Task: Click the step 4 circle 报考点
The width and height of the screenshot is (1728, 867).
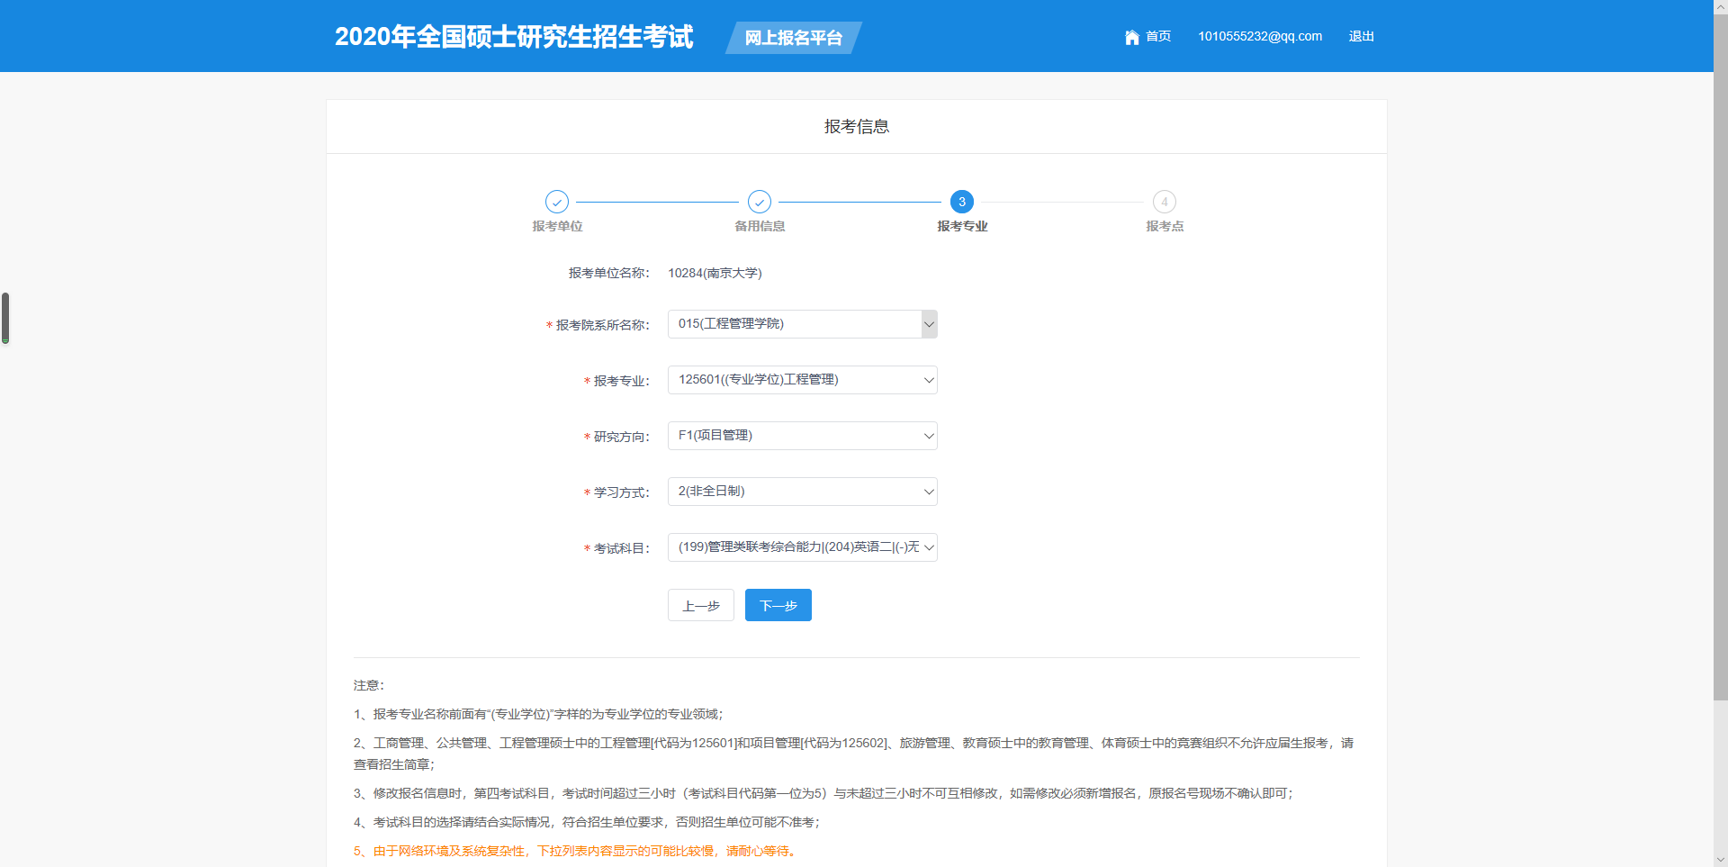Action: 1164,202
